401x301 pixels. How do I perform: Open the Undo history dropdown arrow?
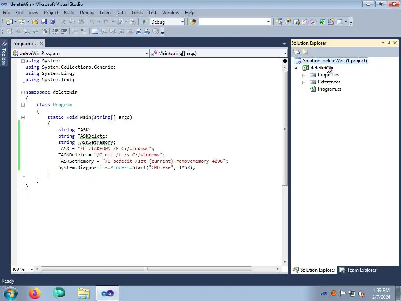99,22
